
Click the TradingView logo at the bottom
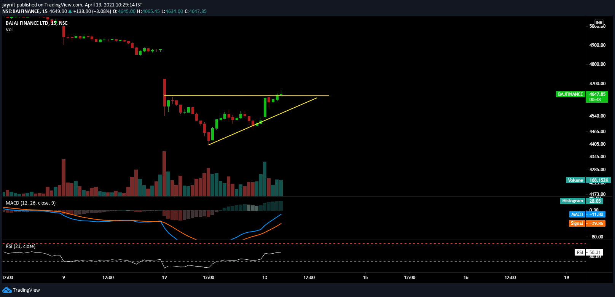coord(21,290)
